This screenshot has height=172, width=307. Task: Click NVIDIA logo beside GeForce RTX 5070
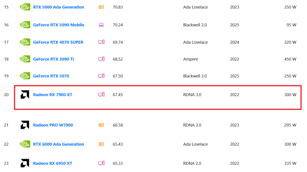point(25,76)
